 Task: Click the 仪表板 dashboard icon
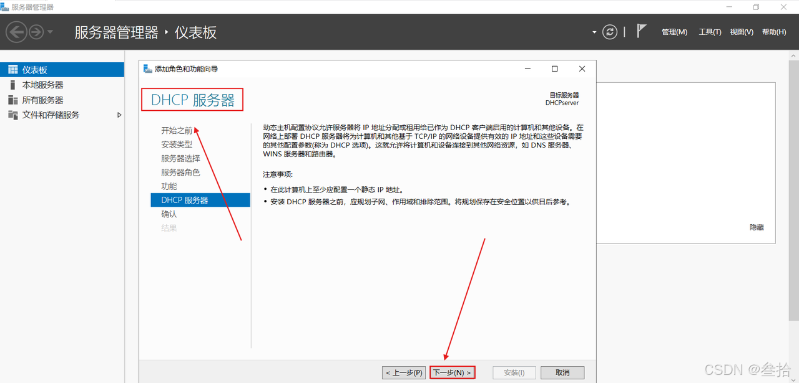pyautogui.click(x=12, y=70)
